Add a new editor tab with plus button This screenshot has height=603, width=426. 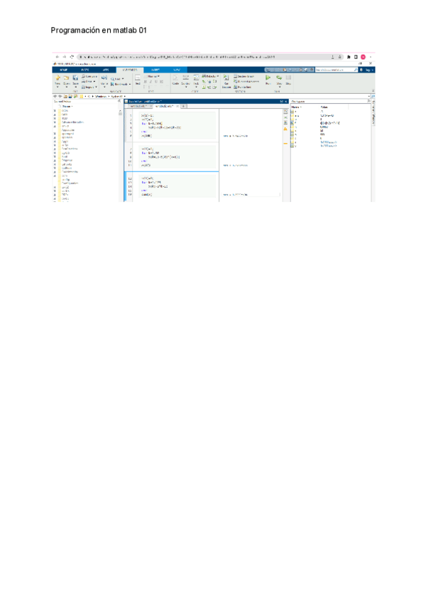(183, 106)
